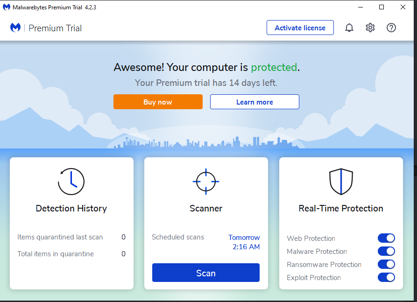Image resolution: width=417 pixels, height=302 pixels.
Task: Toggle Ransomware Protection off
Action: click(386, 264)
